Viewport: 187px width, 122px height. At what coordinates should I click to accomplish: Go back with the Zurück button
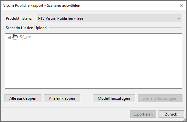(x=171, y=114)
